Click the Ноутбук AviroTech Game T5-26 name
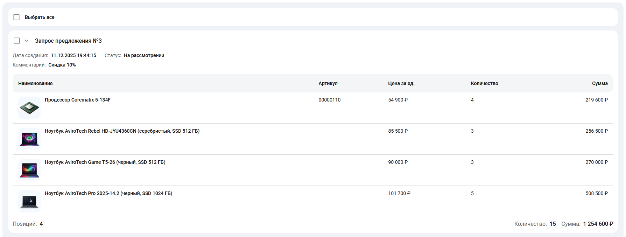The height and width of the screenshot is (237, 626). pos(105,162)
